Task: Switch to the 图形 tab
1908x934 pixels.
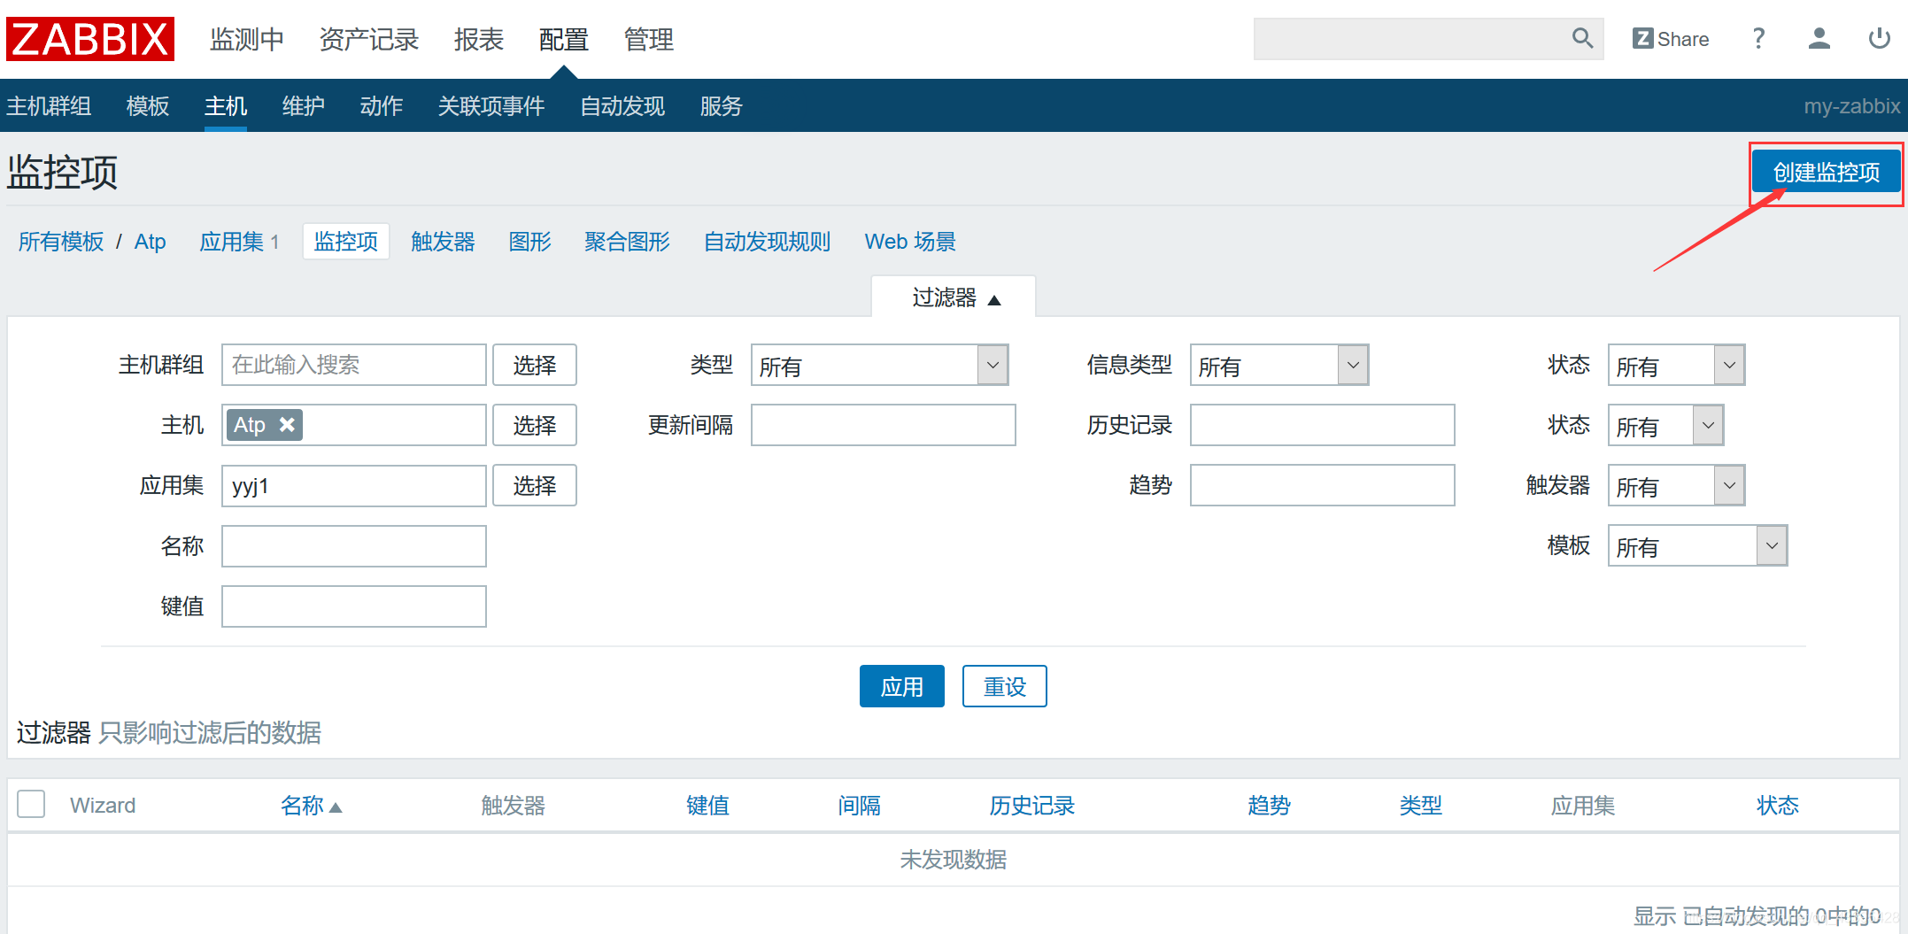Action: tap(530, 242)
